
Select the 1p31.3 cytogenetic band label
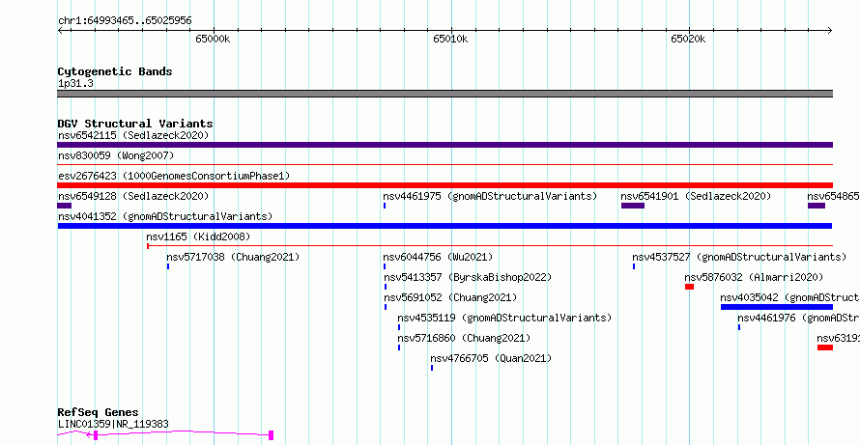[75, 84]
